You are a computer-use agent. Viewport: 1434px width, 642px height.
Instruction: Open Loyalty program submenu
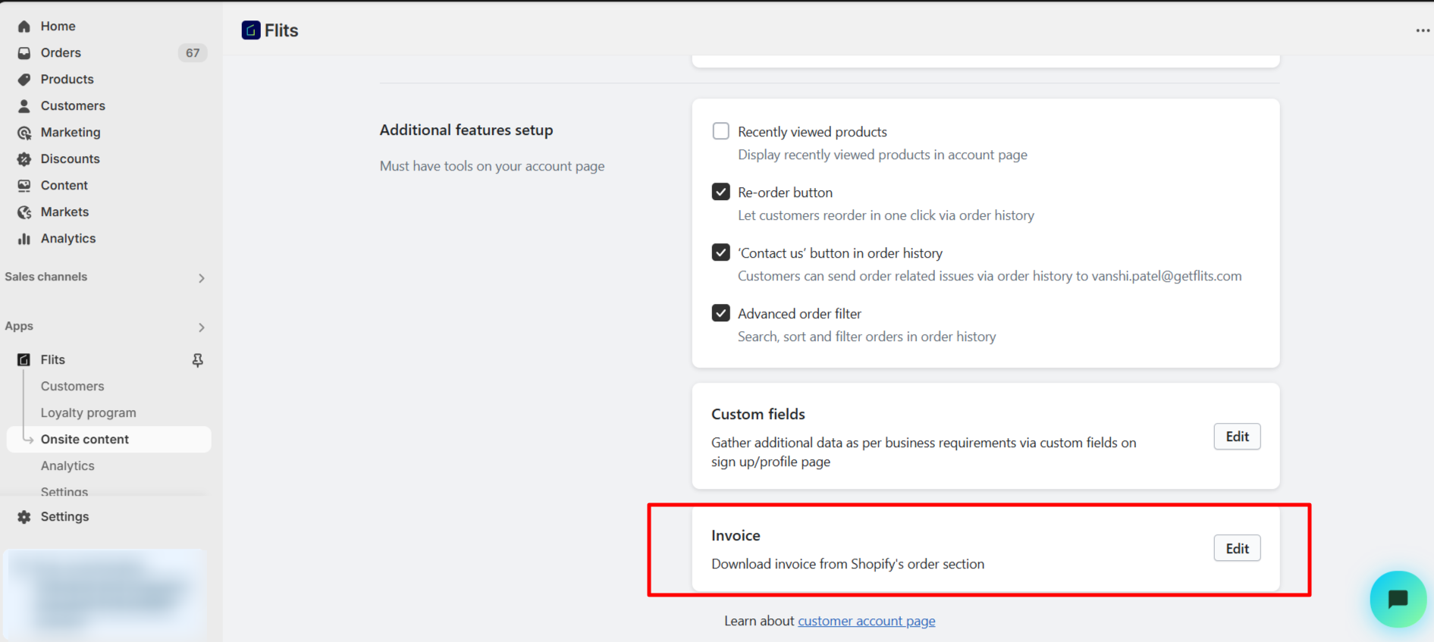[x=89, y=413]
